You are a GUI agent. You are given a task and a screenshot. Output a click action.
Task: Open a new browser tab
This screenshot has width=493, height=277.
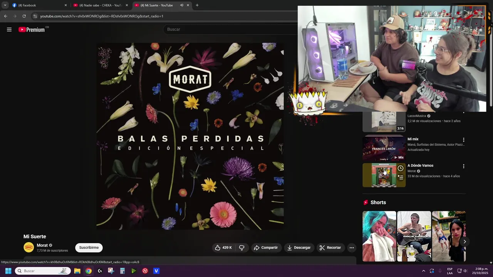point(197,5)
